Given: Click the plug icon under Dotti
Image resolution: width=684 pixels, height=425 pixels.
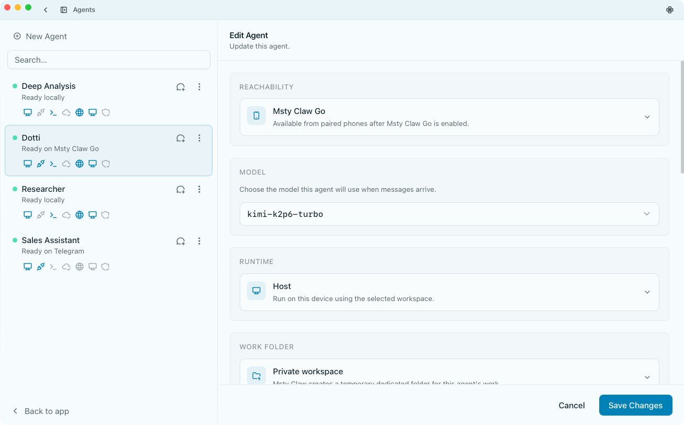Looking at the screenshot, I should click(x=41, y=164).
